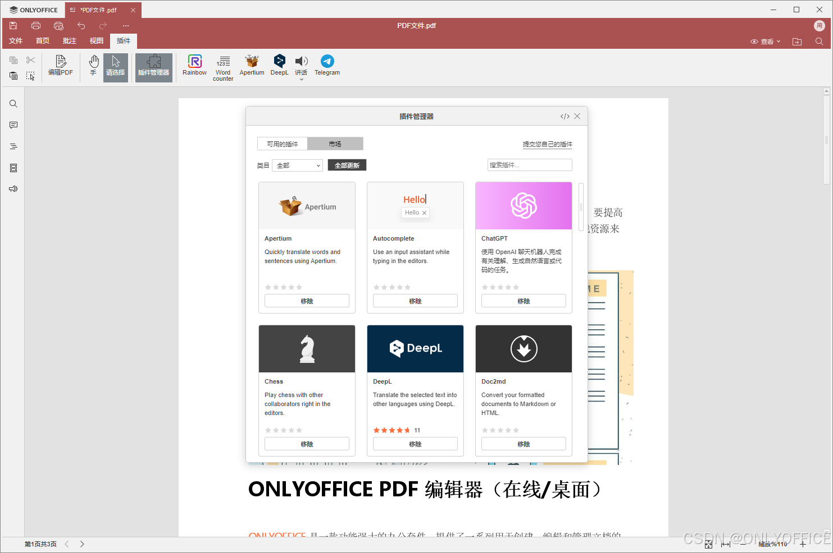Image resolution: width=833 pixels, height=553 pixels.
Task: Click the Edit PDF button
Action: point(61,66)
